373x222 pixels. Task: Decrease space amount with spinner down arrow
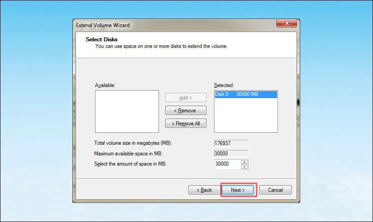[244, 166]
